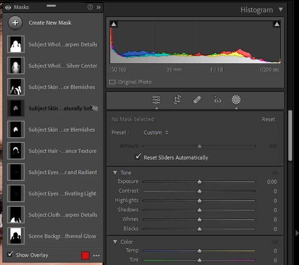The image size is (299, 265).
Task: Click the red overlay color swatch
Action: [85, 256]
